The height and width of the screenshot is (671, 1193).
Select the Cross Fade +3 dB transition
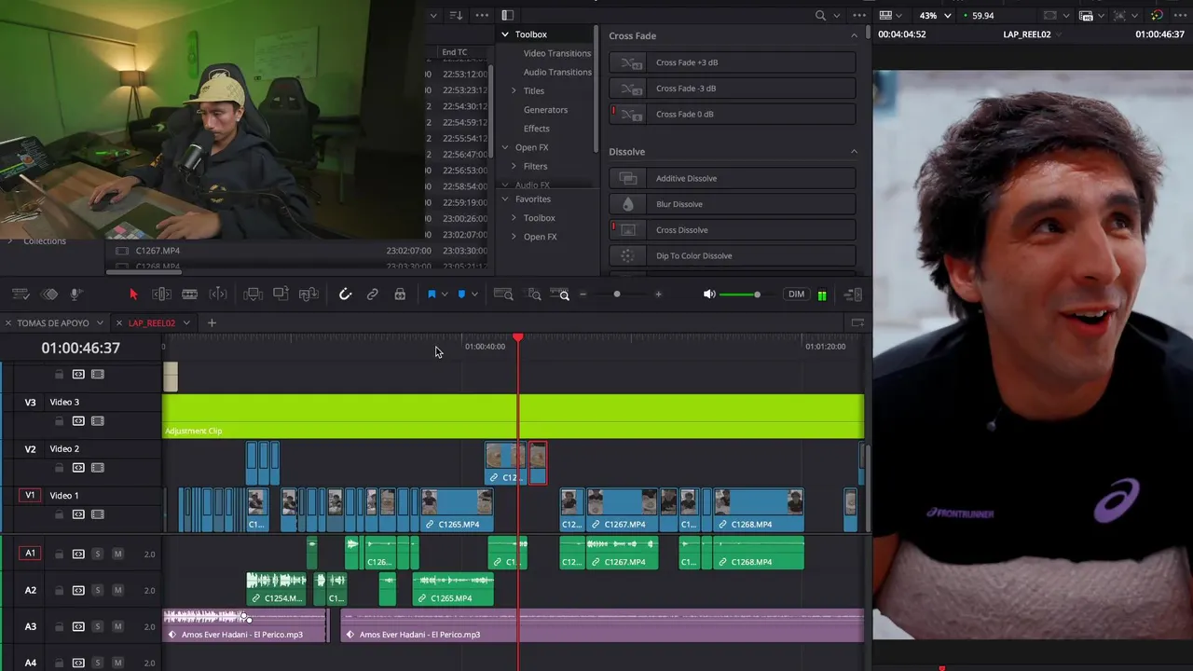[x=732, y=62]
